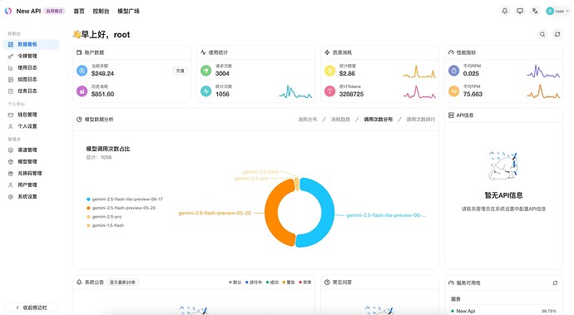Click the 显示最新20条 tag
The height and width of the screenshot is (315, 574).
[x=122, y=283]
